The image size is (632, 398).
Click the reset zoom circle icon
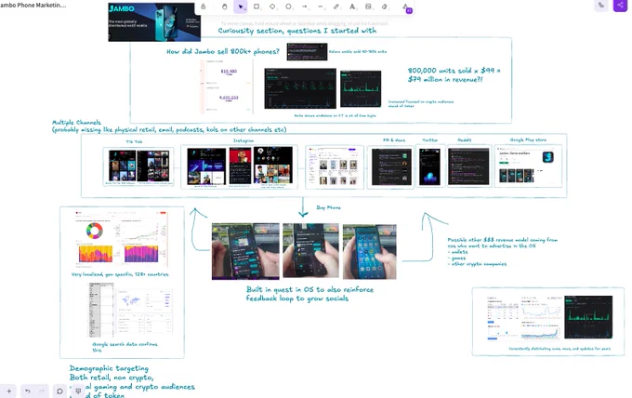coord(59,391)
